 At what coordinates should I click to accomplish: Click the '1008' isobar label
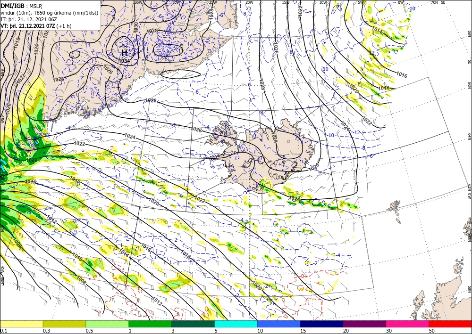(x=82, y=280)
